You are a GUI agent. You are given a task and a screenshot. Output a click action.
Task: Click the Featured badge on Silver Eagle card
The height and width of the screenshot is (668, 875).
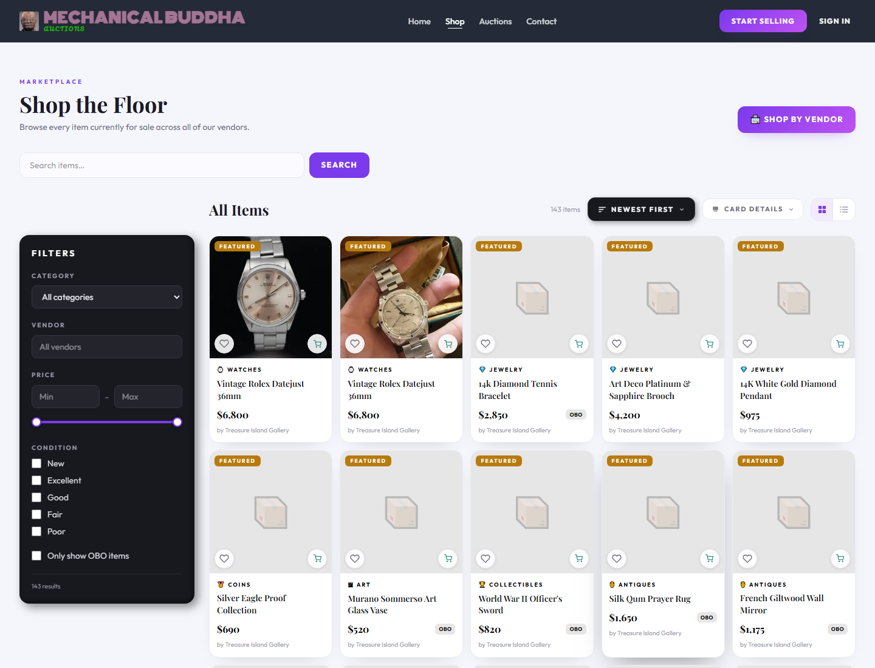[x=237, y=461]
